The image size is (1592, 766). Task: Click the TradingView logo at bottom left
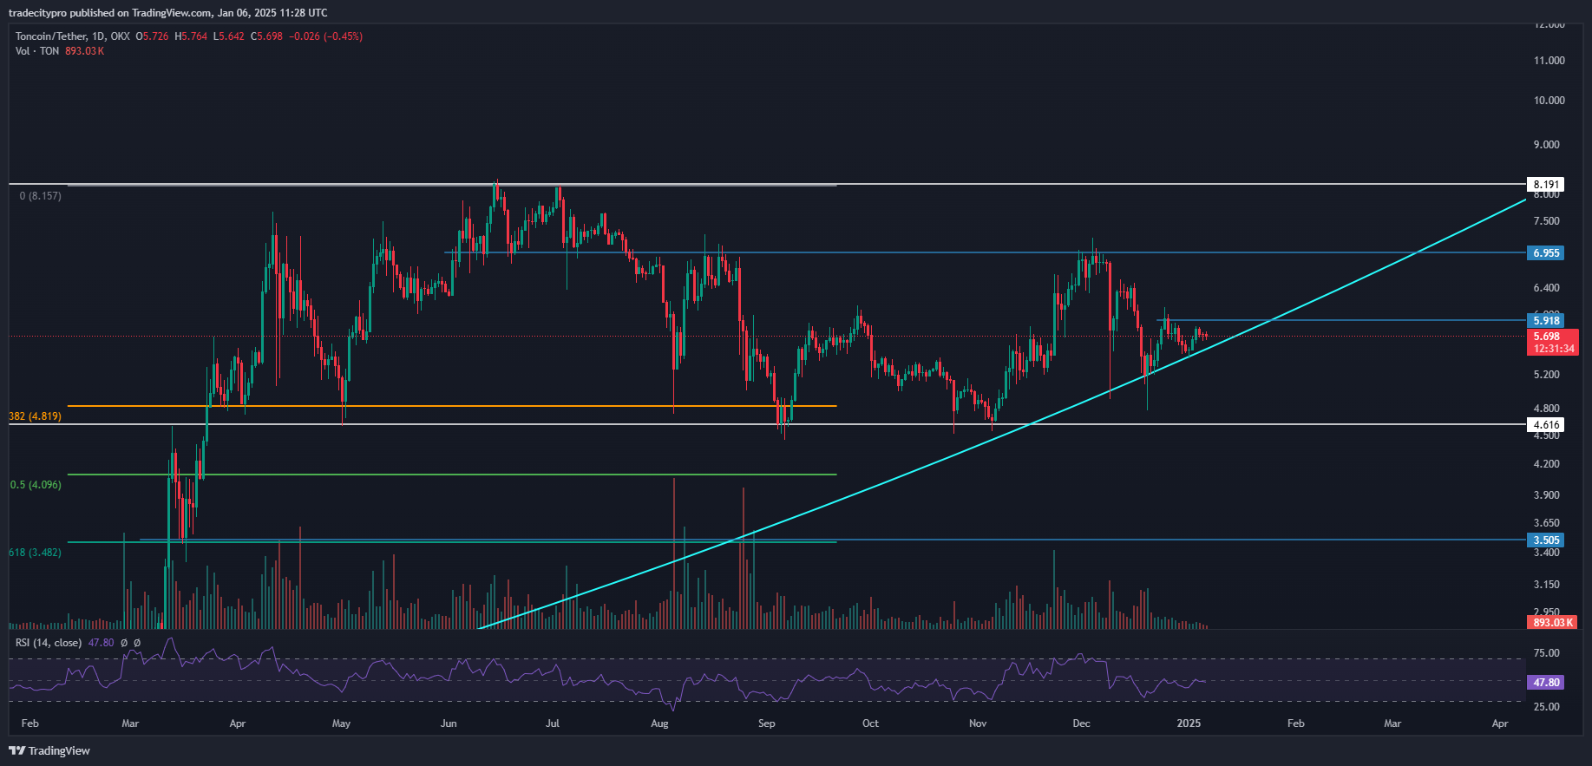[x=49, y=750]
